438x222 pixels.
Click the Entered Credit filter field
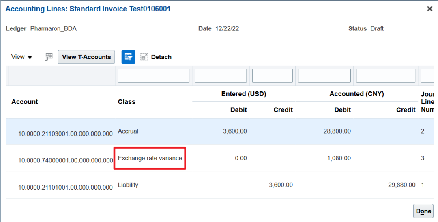pos(273,76)
